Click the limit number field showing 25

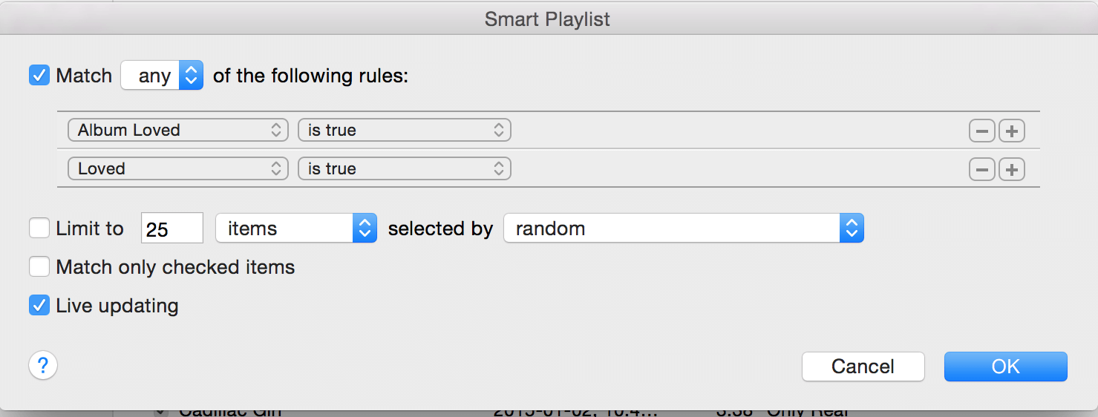pos(172,229)
